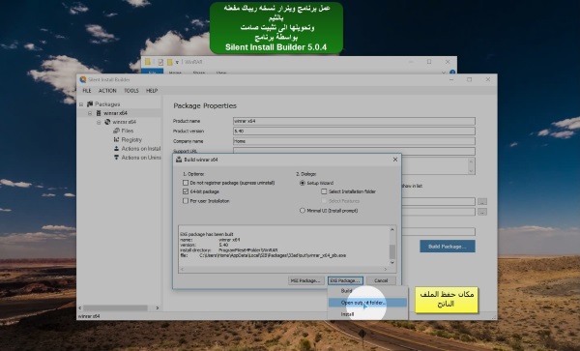Screen dimensions: 580x351
Task: Click the Product name input field
Action: (x=354, y=121)
